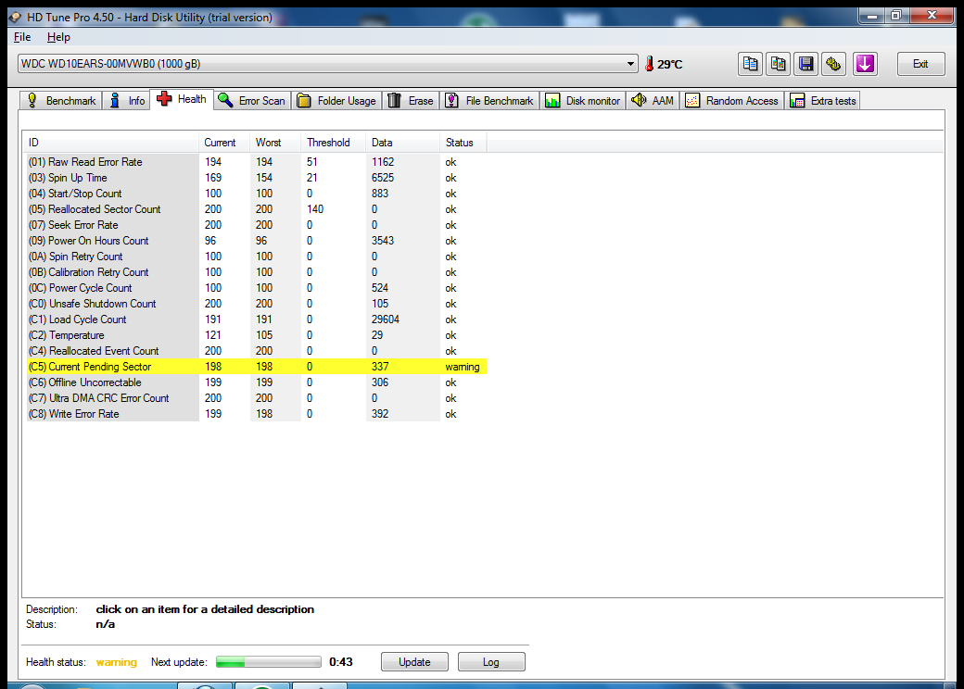This screenshot has width=964, height=689.
Task: Click the yellow warning status cell
Action: point(463,367)
